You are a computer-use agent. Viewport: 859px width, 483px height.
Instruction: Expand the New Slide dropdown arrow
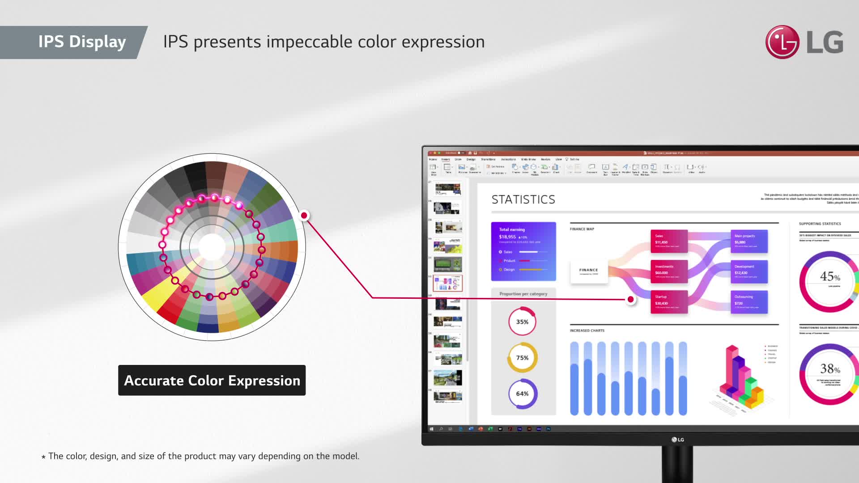(x=438, y=167)
